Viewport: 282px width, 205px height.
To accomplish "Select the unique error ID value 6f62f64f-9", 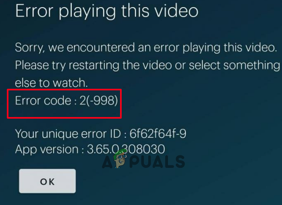I will coord(158,134).
